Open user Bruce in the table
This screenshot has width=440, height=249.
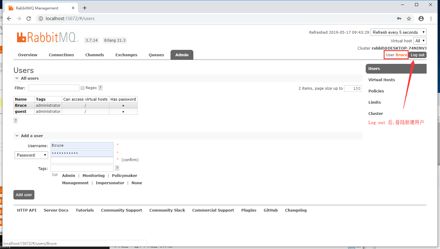click(21, 105)
